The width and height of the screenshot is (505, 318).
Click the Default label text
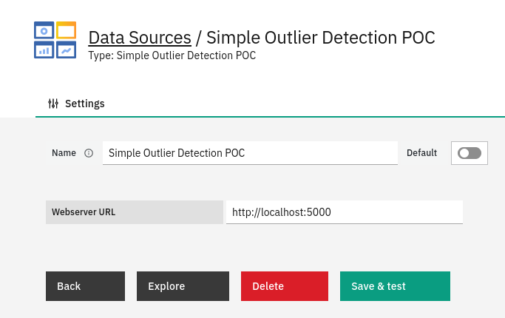click(x=421, y=153)
